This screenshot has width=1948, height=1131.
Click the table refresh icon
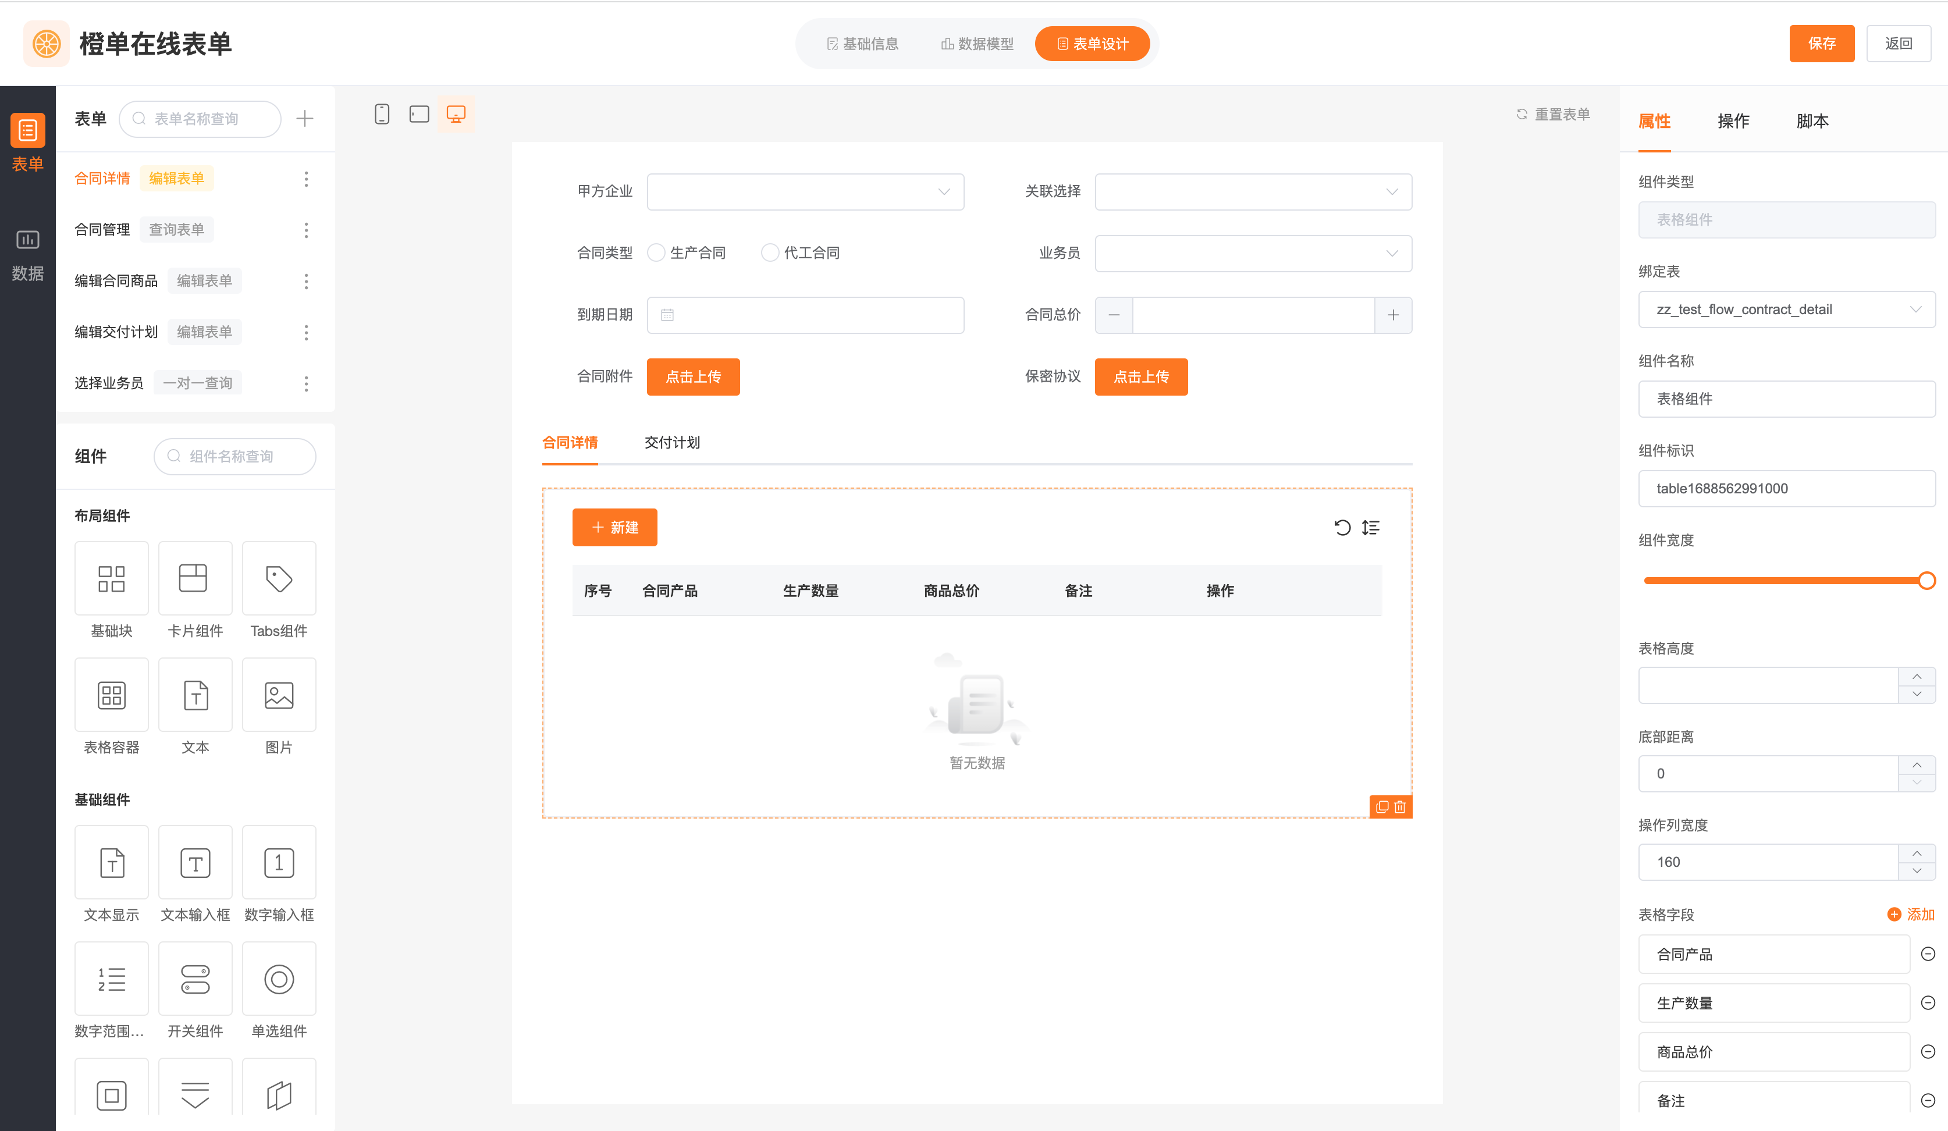point(1342,527)
